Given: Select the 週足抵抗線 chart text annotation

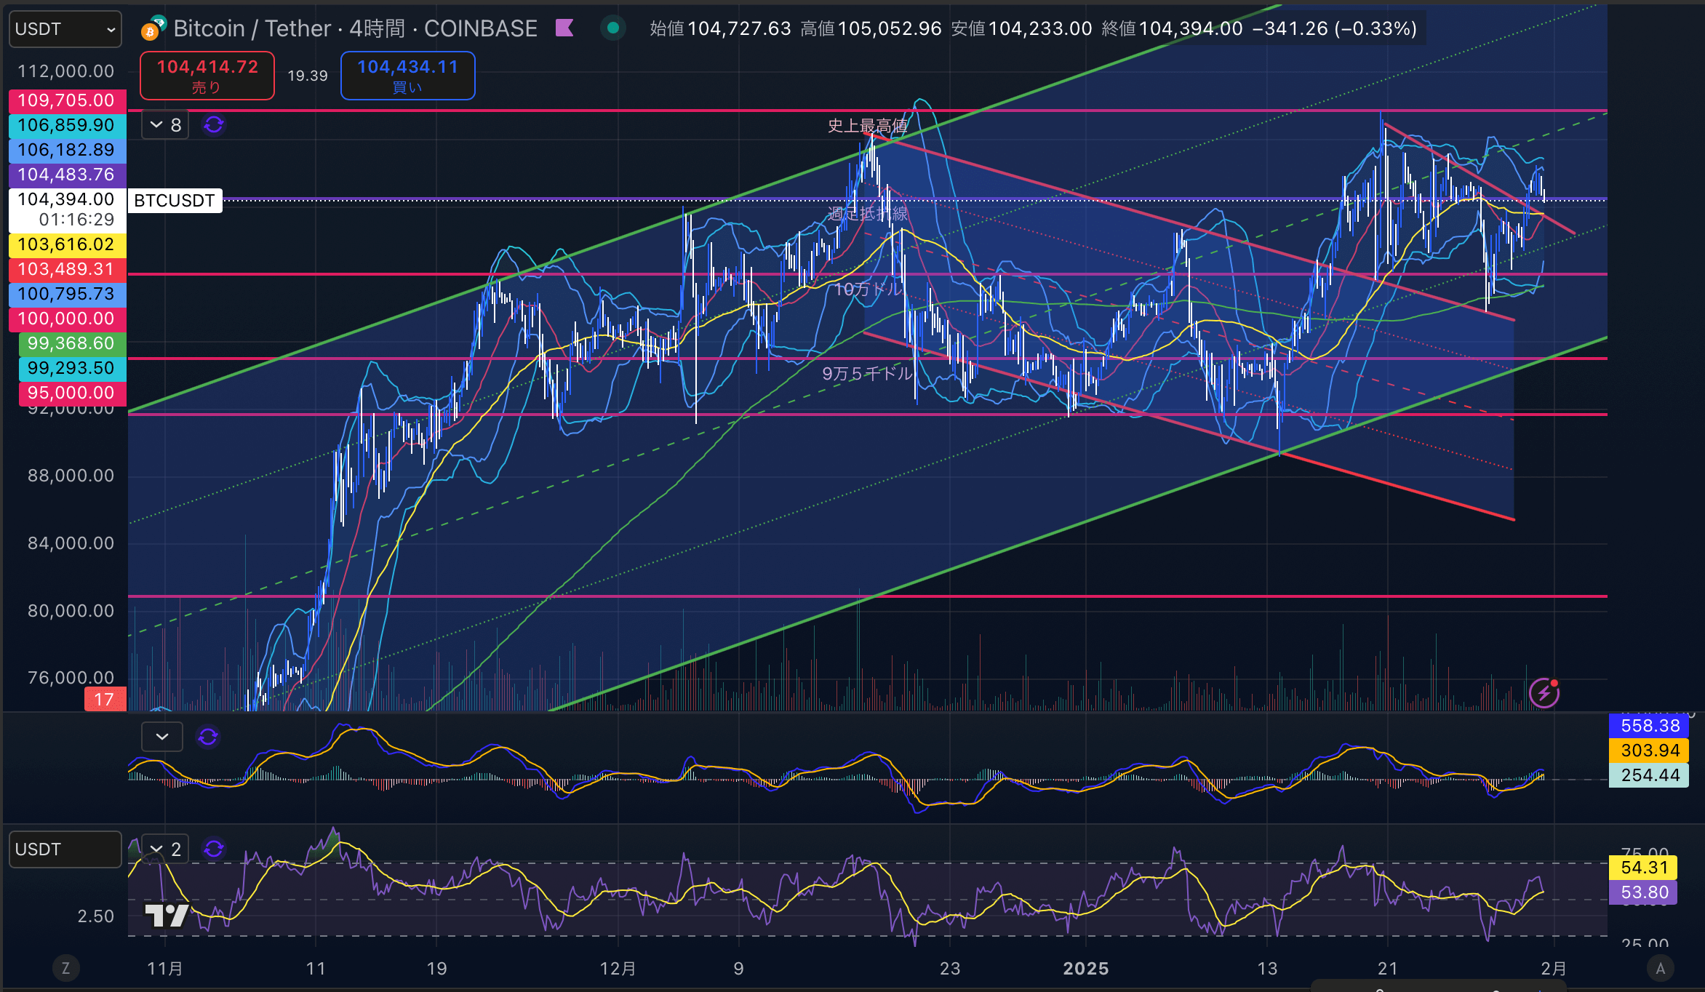Looking at the screenshot, I should click(x=868, y=213).
